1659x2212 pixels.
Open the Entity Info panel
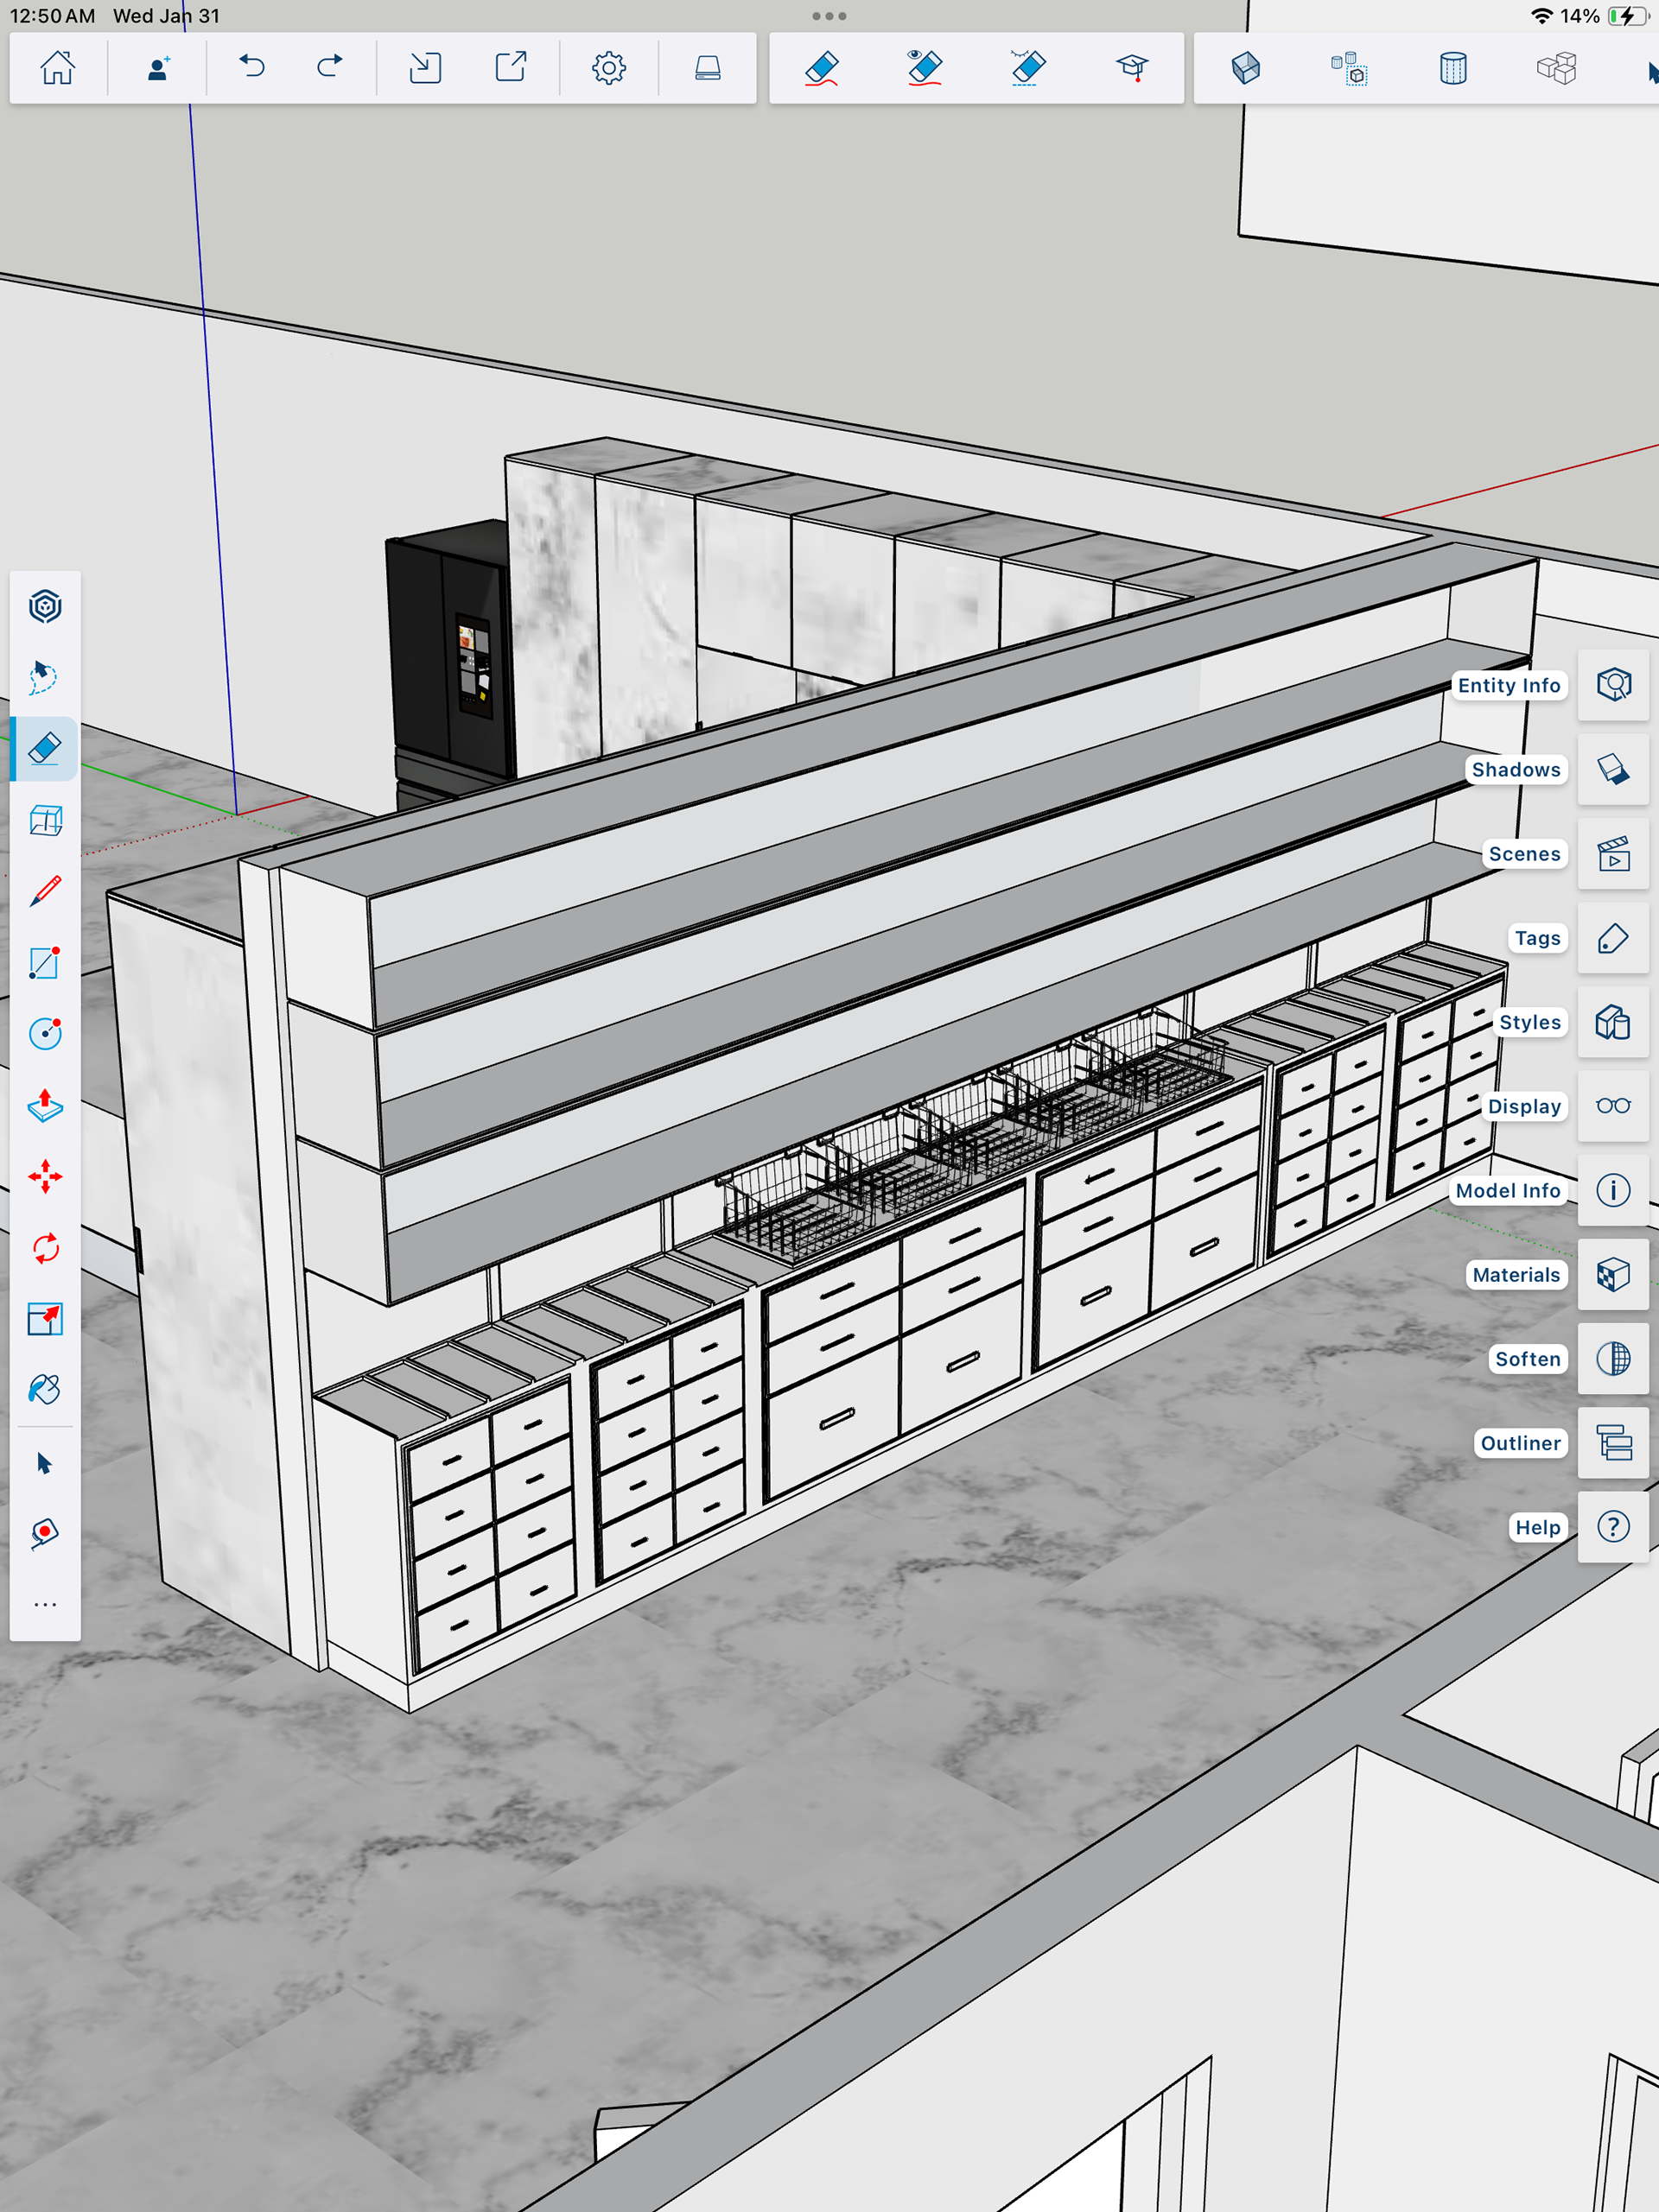[x=1612, y=685]
